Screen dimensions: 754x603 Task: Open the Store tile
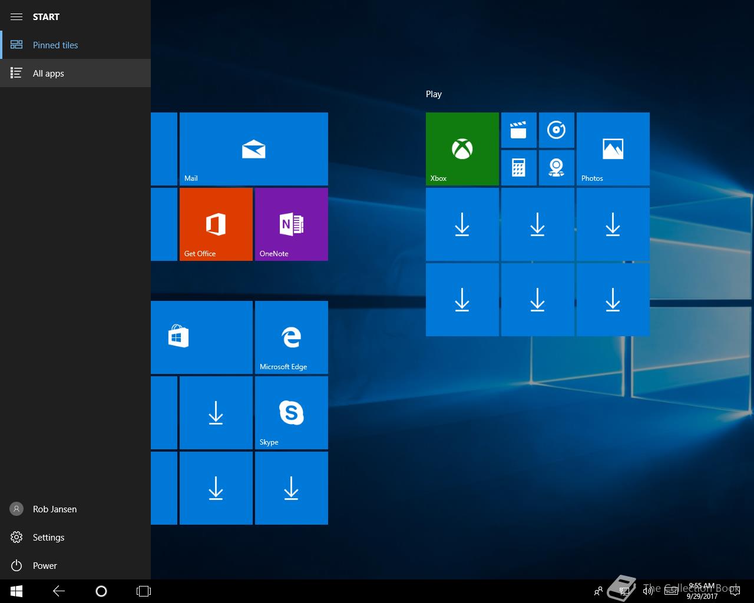point(201,337)
